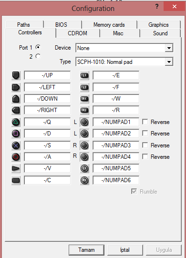186x258 pixels.
Task: Click the -/NUMPAD6 mapping field for R3
Action: tap(116, 180)
